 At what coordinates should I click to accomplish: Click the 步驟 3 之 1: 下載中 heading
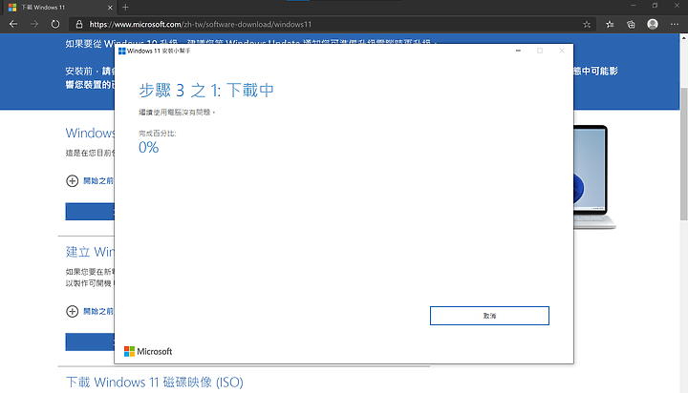click(x=206, y=91)
